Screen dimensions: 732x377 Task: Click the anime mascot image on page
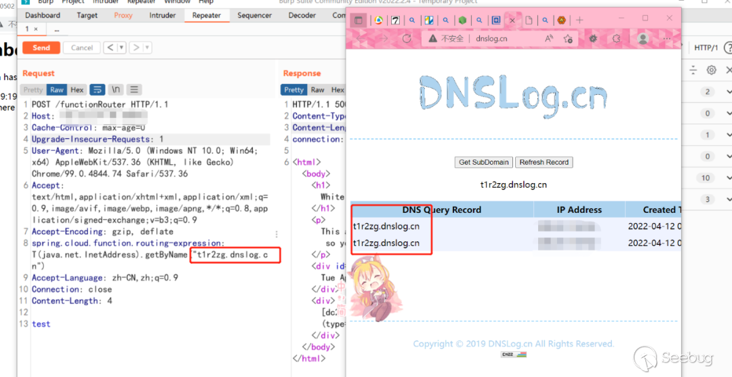click(375, 287)
